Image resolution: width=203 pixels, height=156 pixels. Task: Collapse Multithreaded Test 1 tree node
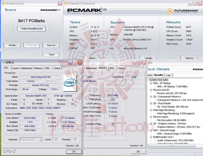click(x=151, y=137)
